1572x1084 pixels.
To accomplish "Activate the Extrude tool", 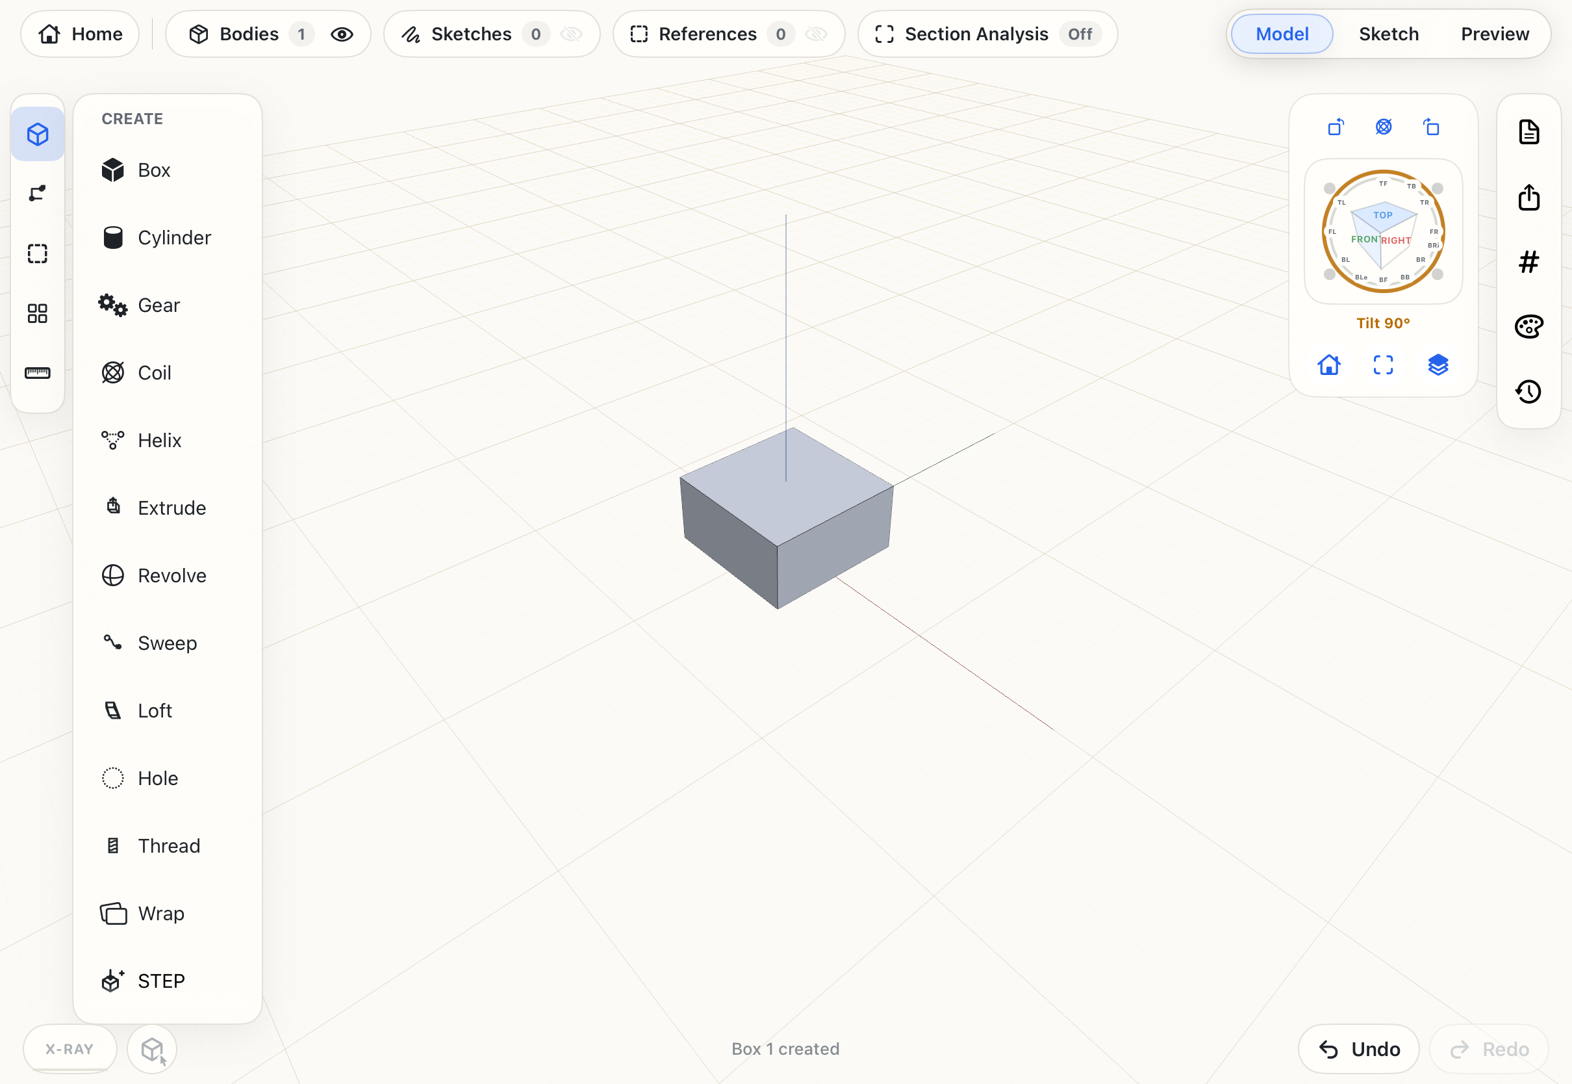I will [x=167, y=508].
